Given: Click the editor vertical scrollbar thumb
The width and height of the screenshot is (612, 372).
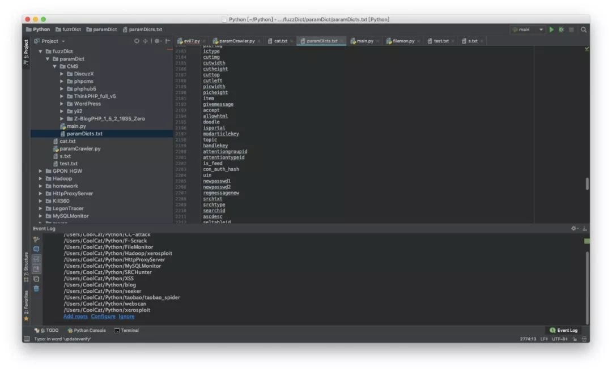Looking at the screenshot, I should pos(586,183).
